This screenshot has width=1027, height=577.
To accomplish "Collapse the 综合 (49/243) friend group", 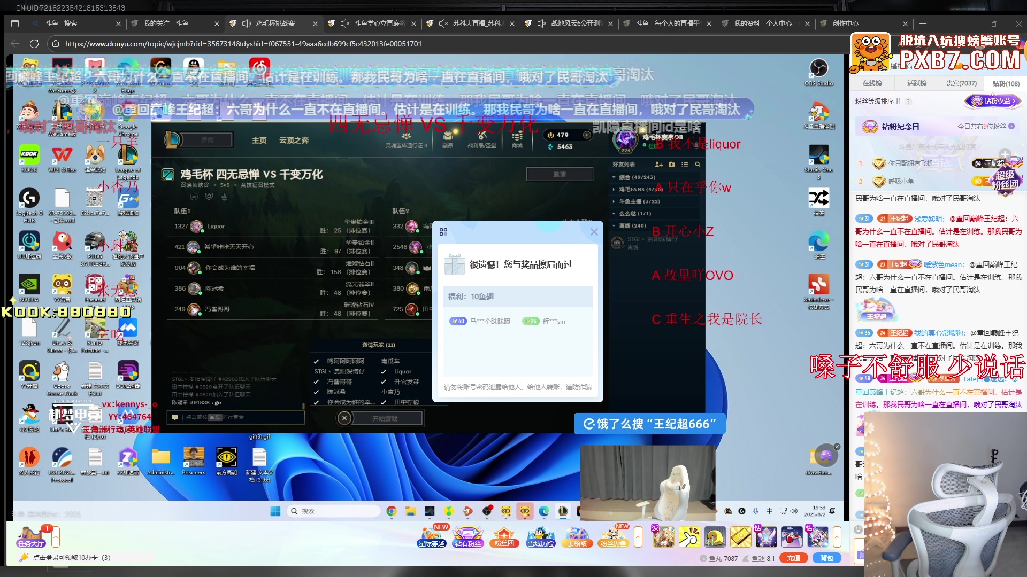I will pos(614,177).
